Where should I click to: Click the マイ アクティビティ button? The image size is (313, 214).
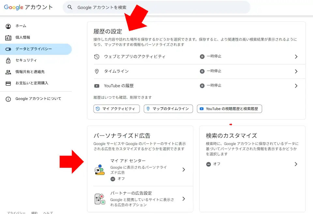(x=117, y=109)
